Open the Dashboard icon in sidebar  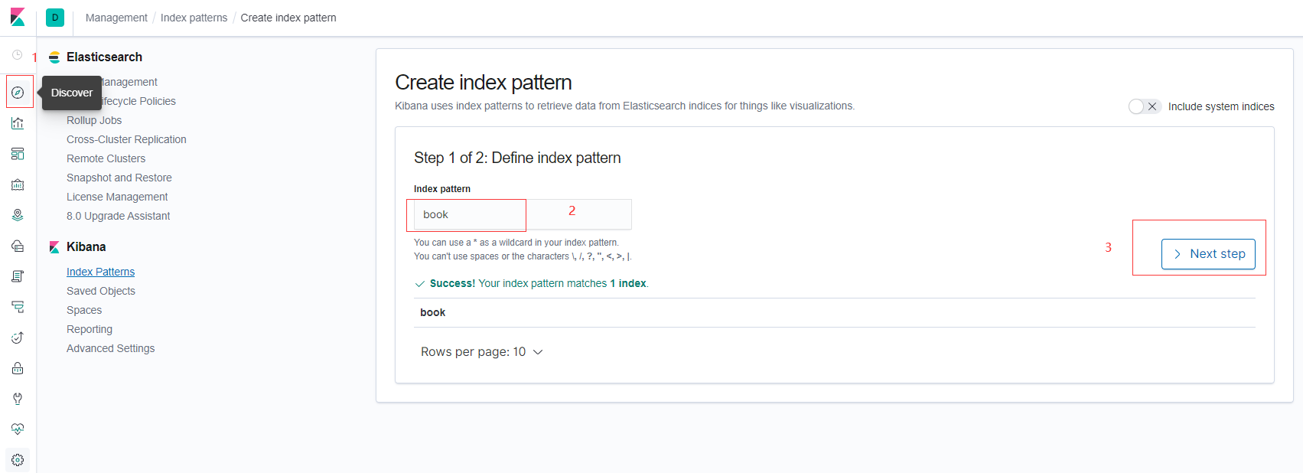coord(18,154)
